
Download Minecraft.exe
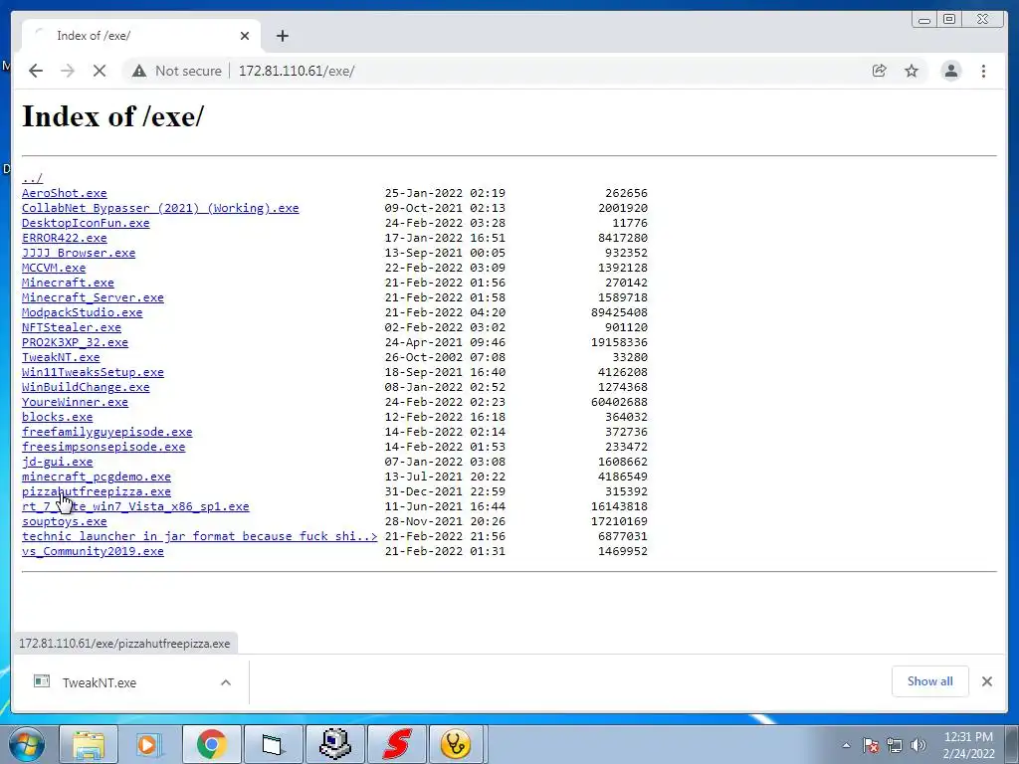[x=69, y=283]
